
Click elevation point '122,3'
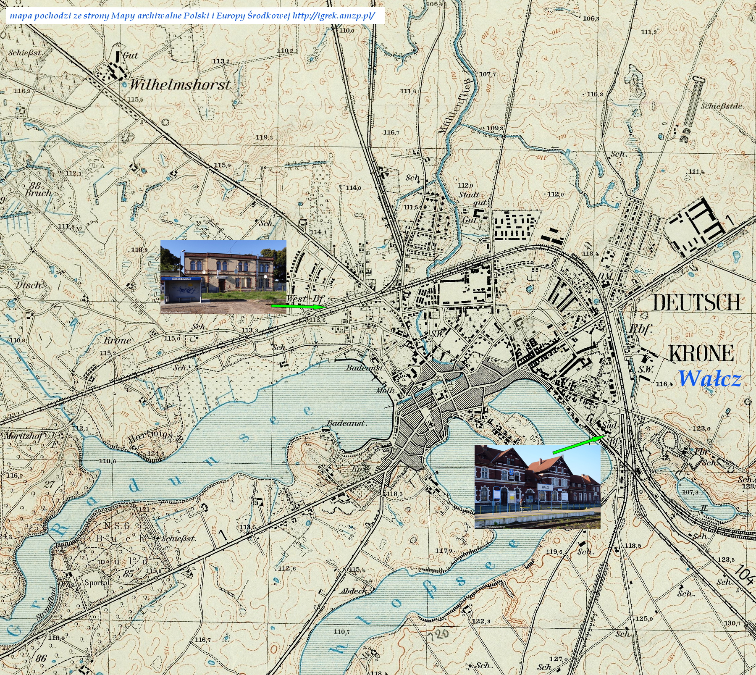(481, 621)
